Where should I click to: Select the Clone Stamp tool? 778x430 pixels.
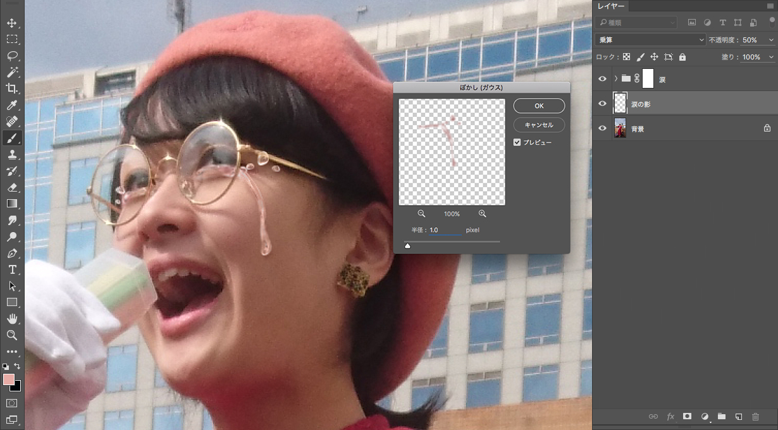tap(12, 154)
